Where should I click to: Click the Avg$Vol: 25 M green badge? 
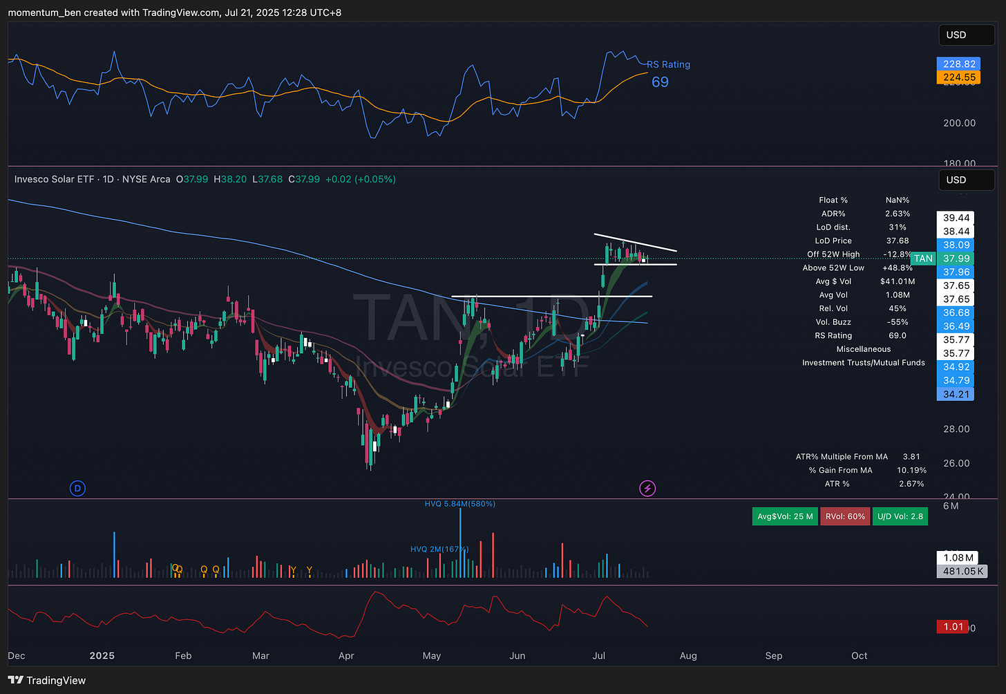(785, 516)
